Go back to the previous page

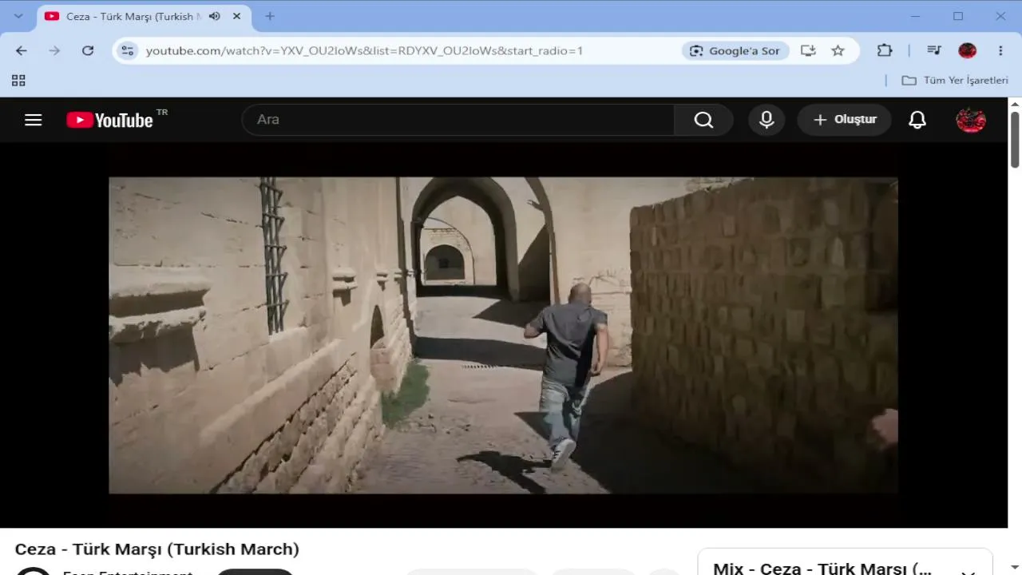(22, 50)
